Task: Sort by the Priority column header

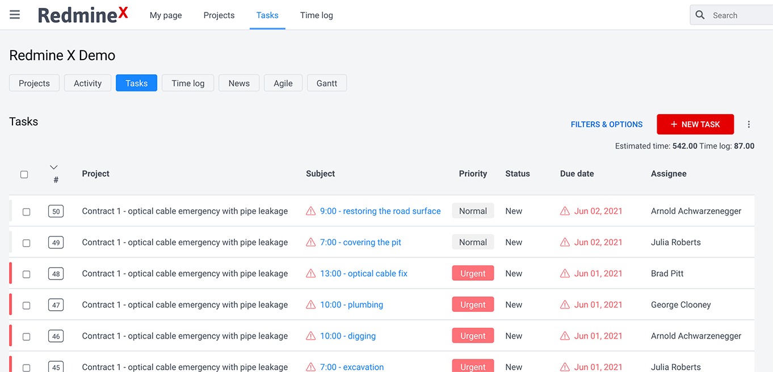Action: [x=473, y=174]
